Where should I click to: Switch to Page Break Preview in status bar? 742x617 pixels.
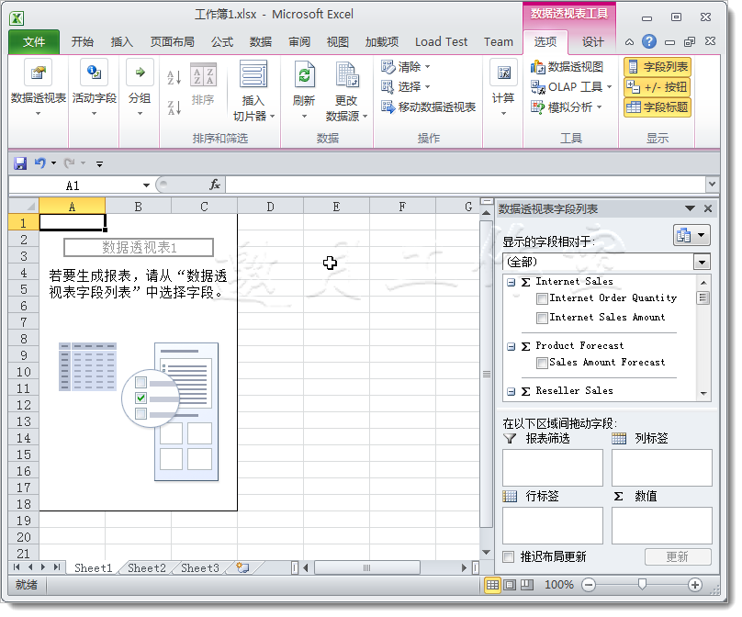[x=527, y=585]
